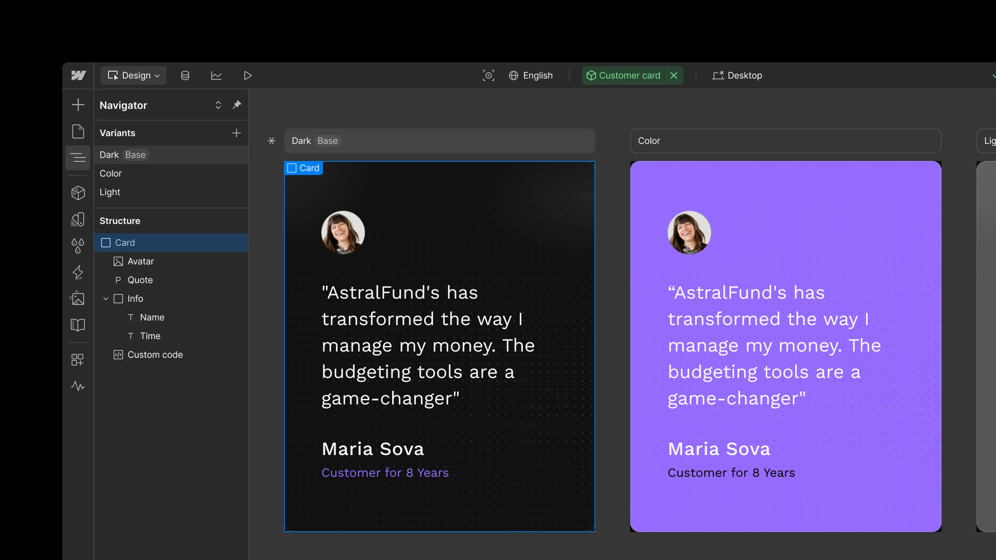Click the asterisk icon beside Dark Base

click(x=271, y=141)
